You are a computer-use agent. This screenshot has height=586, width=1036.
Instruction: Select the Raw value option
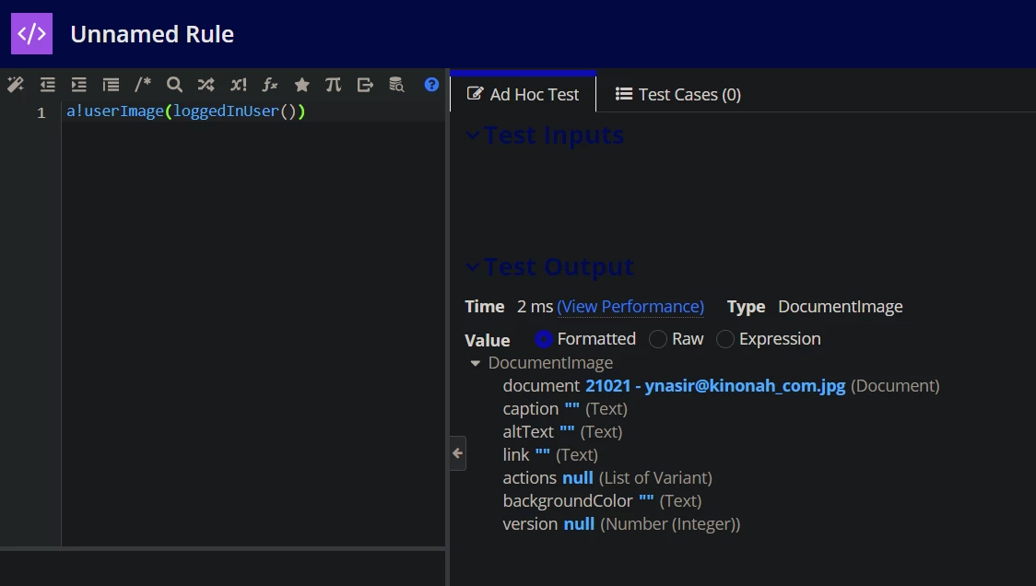point(657,339)
